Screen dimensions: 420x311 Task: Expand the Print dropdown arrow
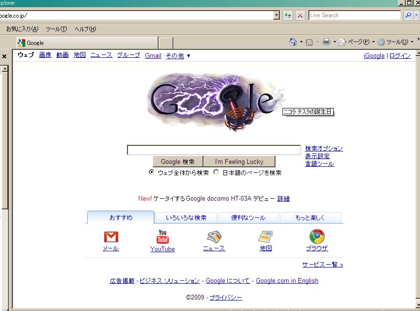335,42
